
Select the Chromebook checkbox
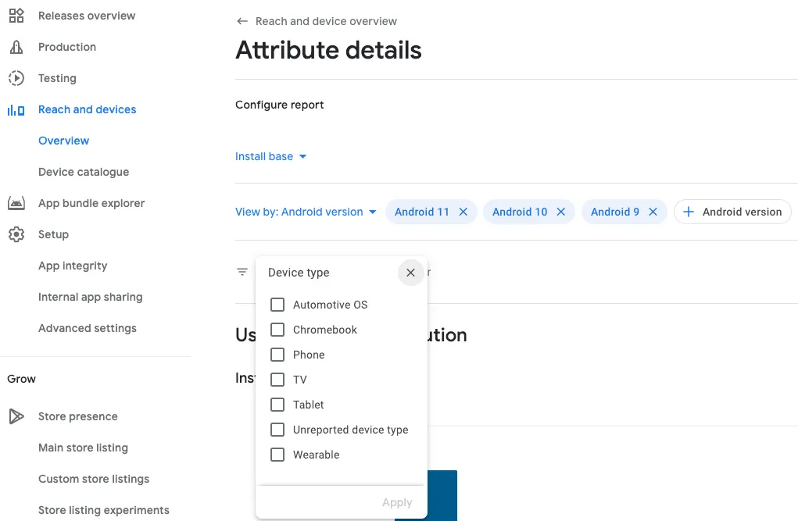pyautogui.click(x=277, y=330)
